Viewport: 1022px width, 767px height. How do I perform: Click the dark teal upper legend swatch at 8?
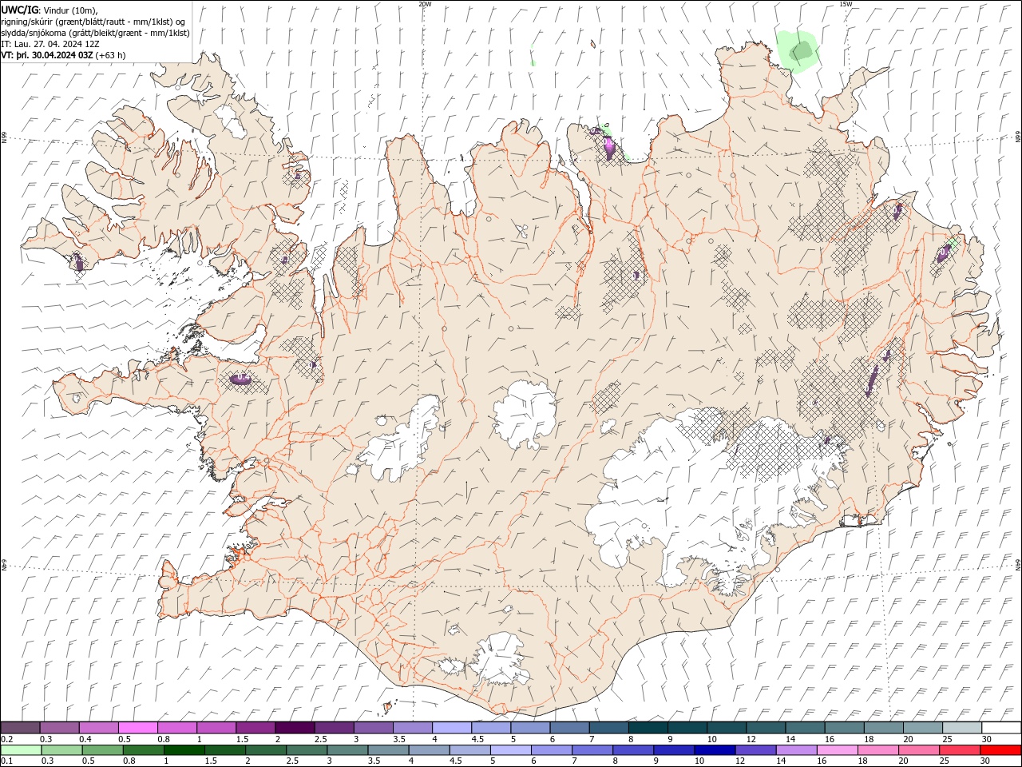pyautogui.click(x=648, y=728)
